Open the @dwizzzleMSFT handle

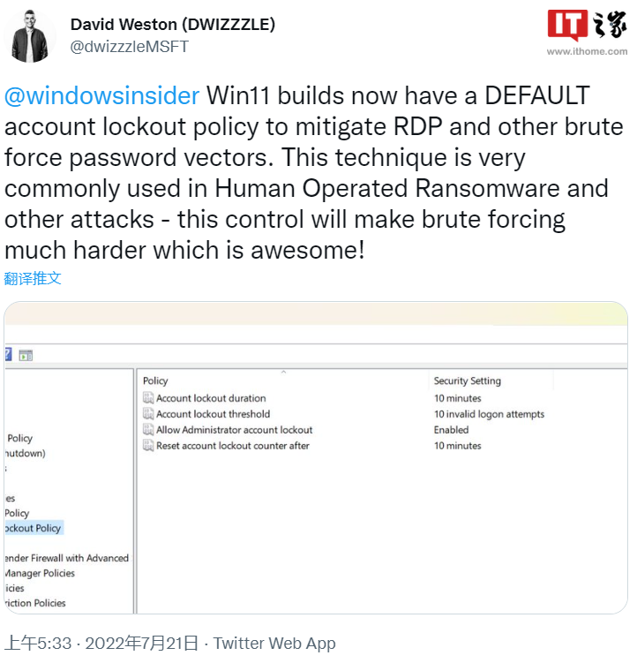[x=129, y=47]
